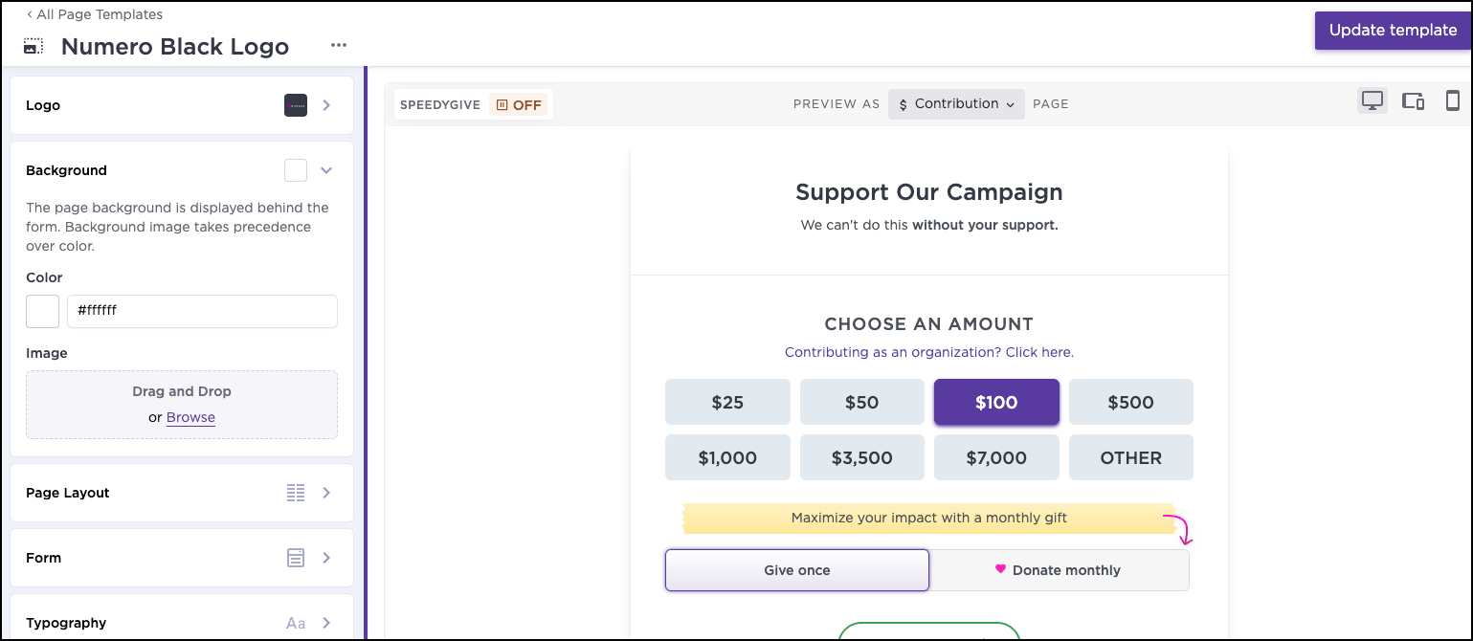Viewport: 1473px width, 641px height.
Task: Click the Update template button
Action: 1393,31
